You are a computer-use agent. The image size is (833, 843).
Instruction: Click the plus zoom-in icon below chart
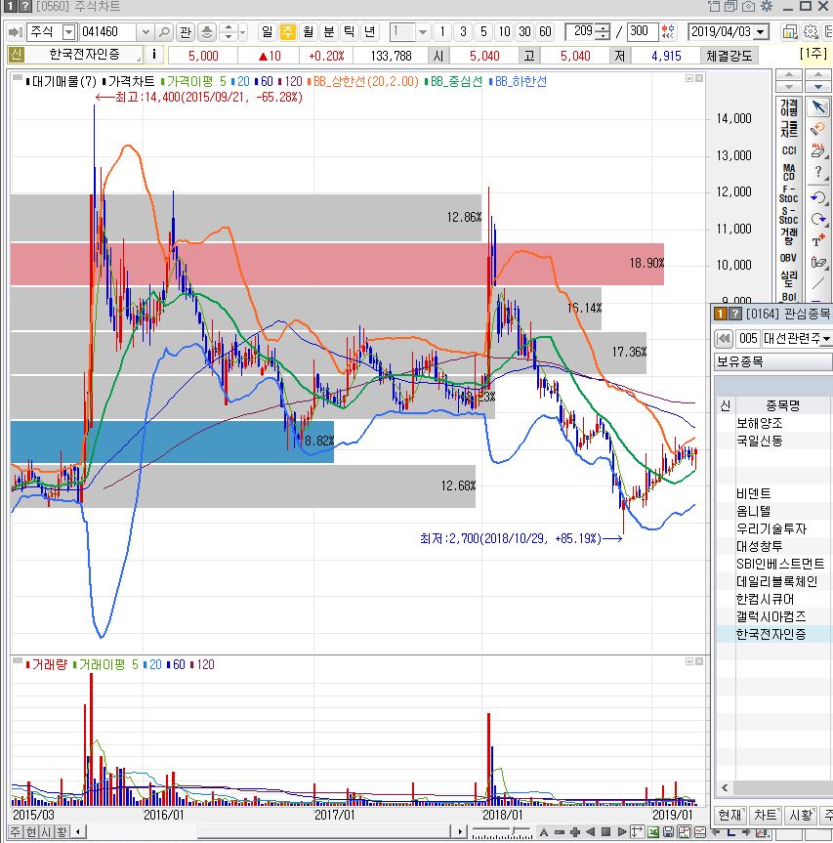click(574, 832)
